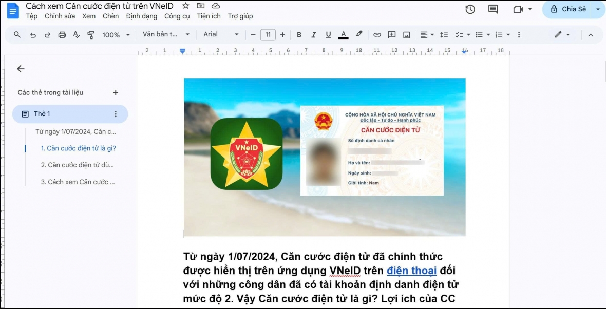The width and height of the screenshot is (606, 309).
Task: Open editing mode pencil dropdown
Action: coord(562,35)
